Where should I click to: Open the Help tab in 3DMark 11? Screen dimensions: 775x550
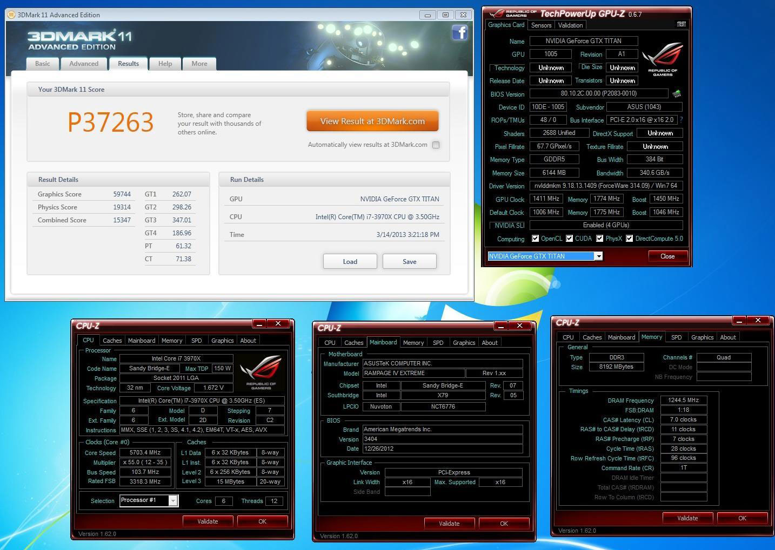165,64
